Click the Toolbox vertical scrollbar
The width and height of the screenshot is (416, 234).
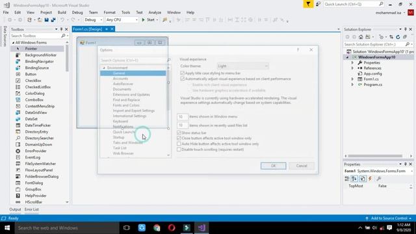(x=67, y=58)
